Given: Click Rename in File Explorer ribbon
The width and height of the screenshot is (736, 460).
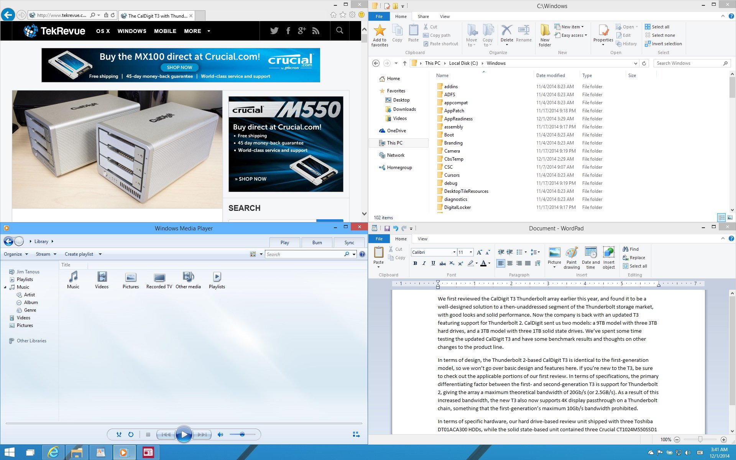Looking at the screenshot, I should [524, 34].
